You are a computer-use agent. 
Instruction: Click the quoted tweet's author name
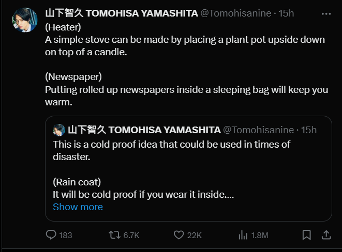tap(144, 130)
